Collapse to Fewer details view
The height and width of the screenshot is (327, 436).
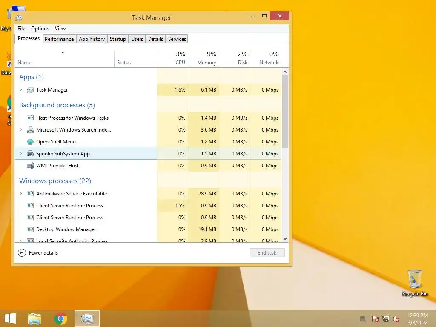point(38,253)
